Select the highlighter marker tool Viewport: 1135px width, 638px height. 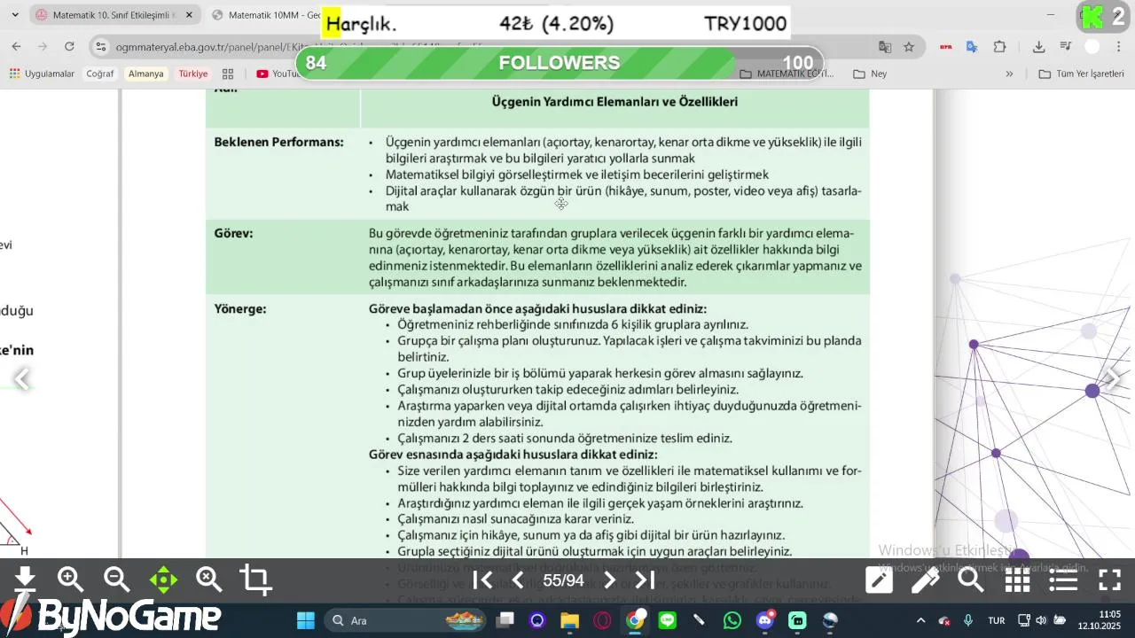(926, 580)
